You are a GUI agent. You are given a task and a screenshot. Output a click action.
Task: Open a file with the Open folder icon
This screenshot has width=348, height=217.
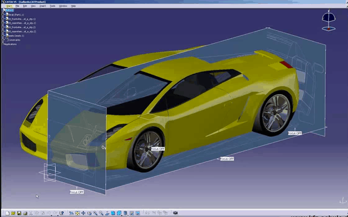[13, 213]
